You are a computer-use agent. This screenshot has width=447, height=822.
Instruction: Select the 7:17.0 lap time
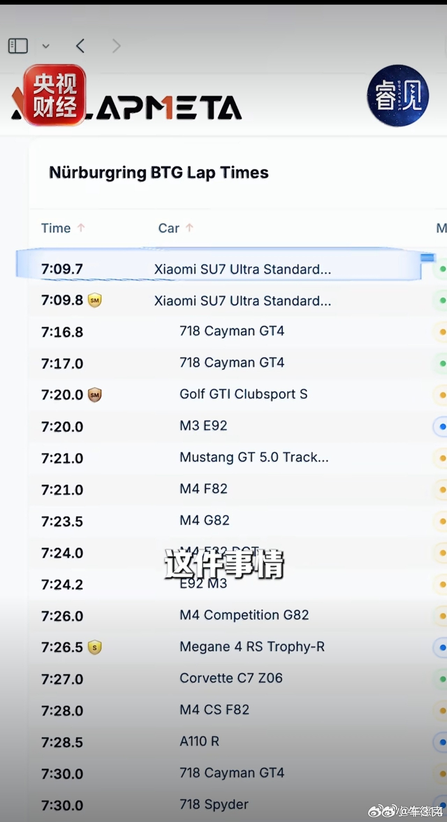coord(62,364)
